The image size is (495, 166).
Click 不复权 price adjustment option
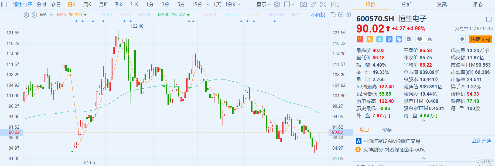[318, 15]
